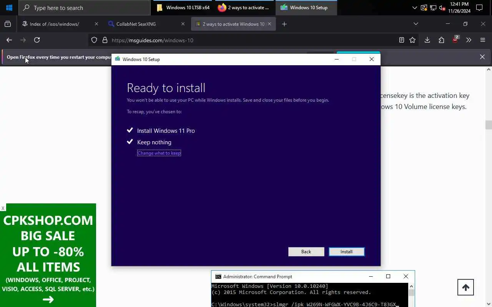Click the Windows 10 Setup title icon

click(118, 59)
